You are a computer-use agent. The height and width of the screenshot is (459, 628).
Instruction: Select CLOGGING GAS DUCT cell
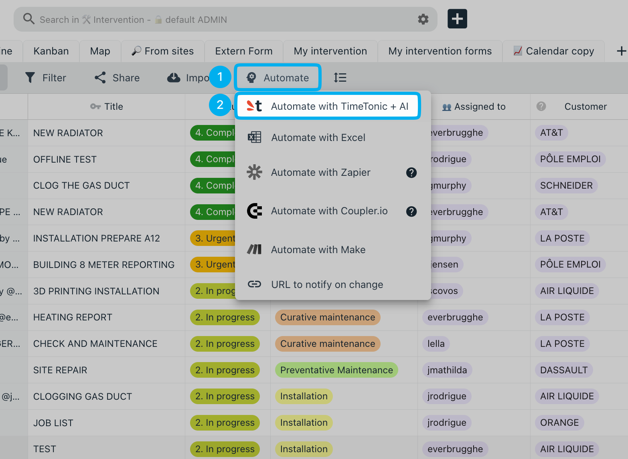(107, 397)
